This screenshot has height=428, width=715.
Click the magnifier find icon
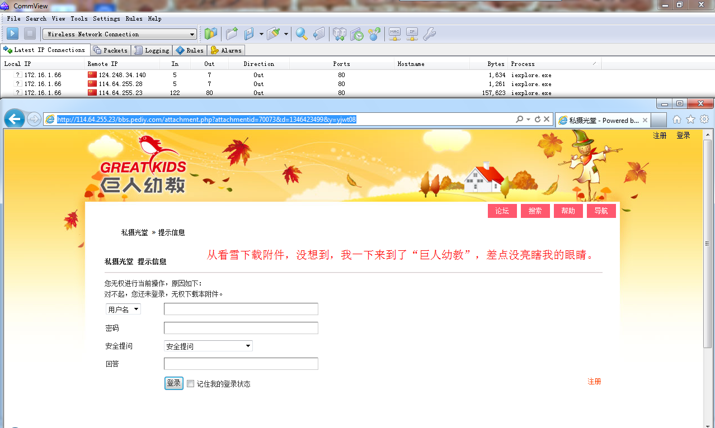point(302,34)
